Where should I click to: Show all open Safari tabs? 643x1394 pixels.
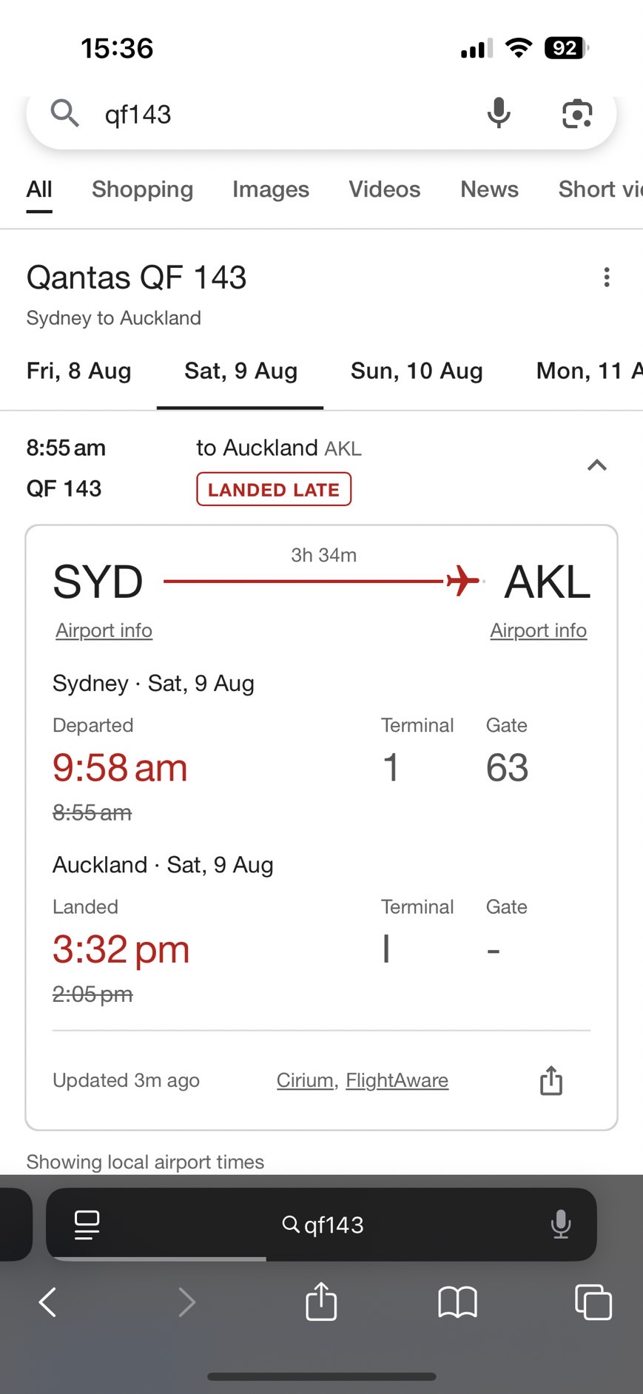(593, 1302)
